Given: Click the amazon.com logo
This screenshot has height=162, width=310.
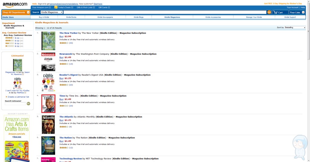Looking at the screenshot, I should coord(15,5).
